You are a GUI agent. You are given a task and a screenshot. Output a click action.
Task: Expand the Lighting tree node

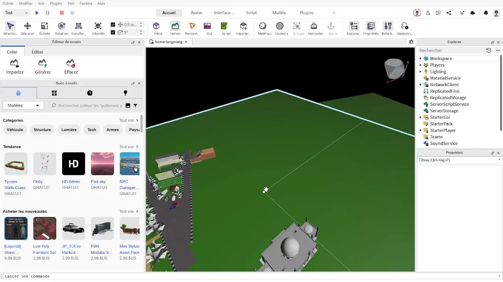tap(420, 72)
